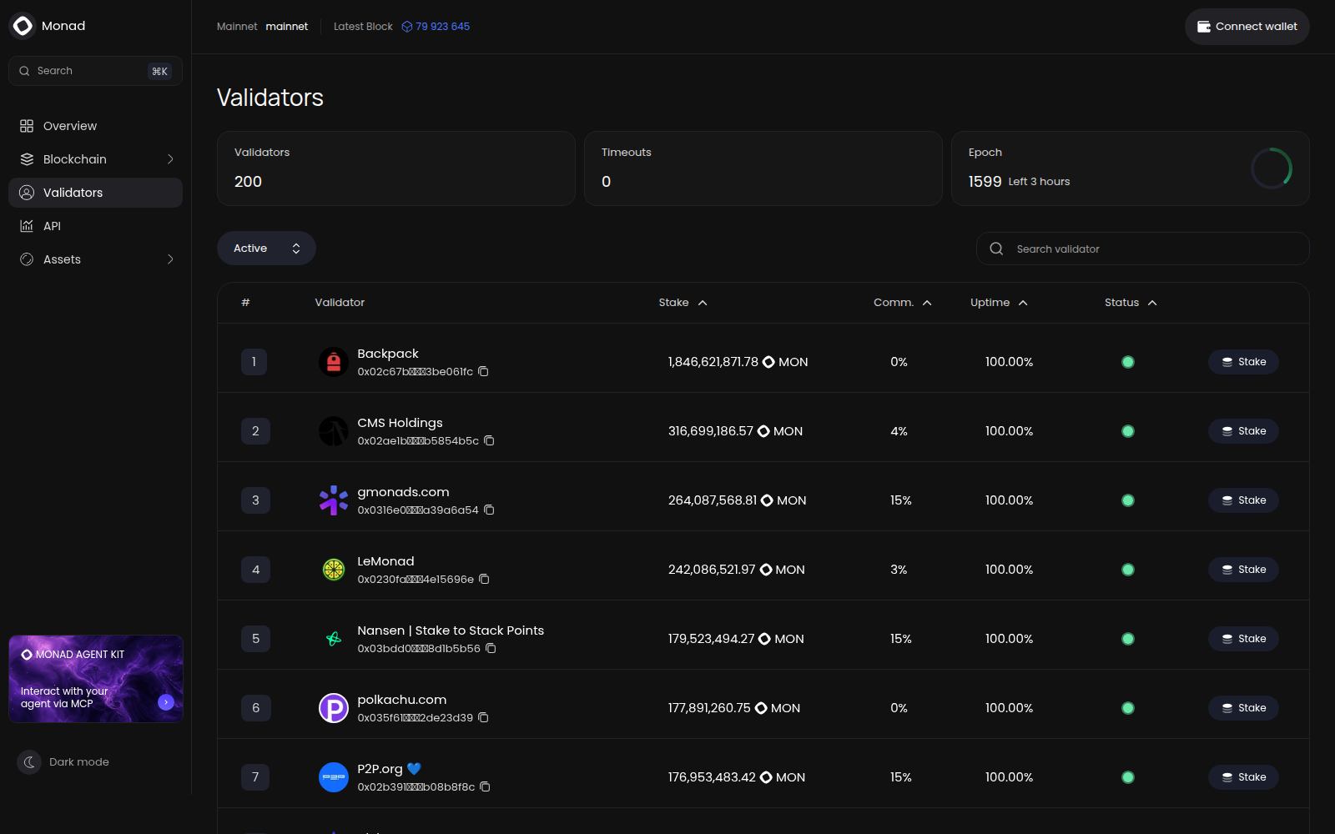Click the Backpack validator logo
This screenshot has width=1335, height=834.
click(x=334, y=362)
